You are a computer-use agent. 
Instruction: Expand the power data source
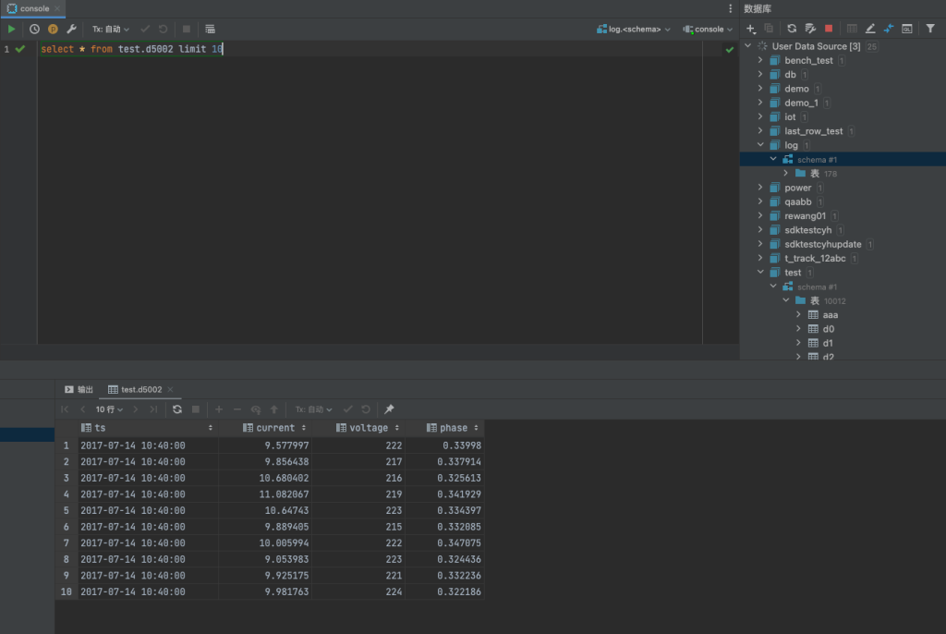(x=760, y=187)
